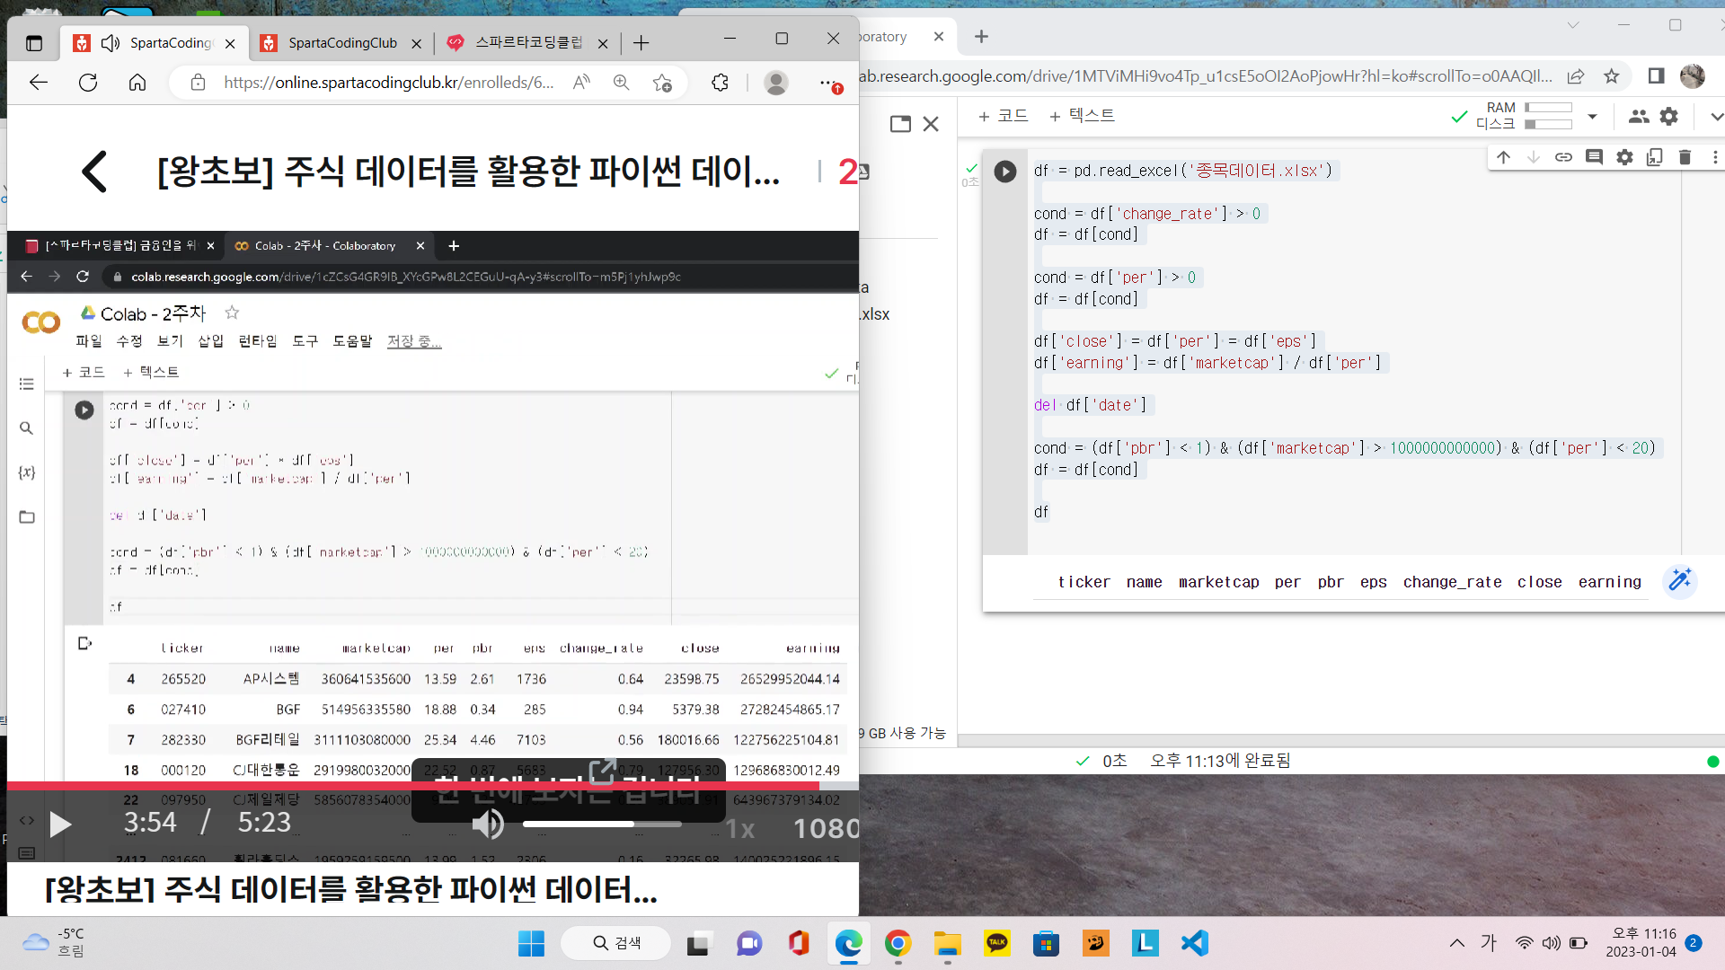Open Colab notebook settings gear
1725x970 pixels.
pos(1668,116)
